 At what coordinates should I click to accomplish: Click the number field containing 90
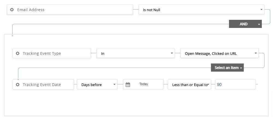pyautogui.click(x=235, y=85)
